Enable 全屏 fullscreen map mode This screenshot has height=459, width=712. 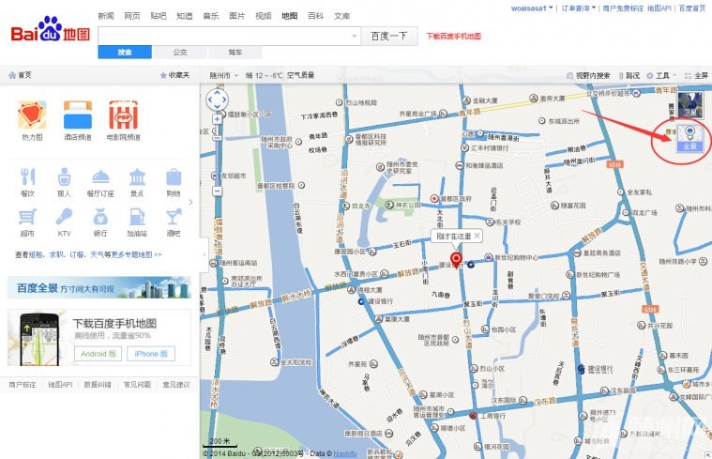click(x=696, y=75)
